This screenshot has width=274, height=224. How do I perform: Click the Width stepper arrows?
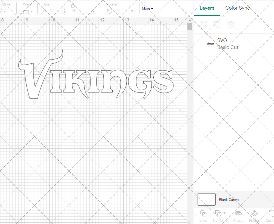pyautogui.click(x=65, y=11)
